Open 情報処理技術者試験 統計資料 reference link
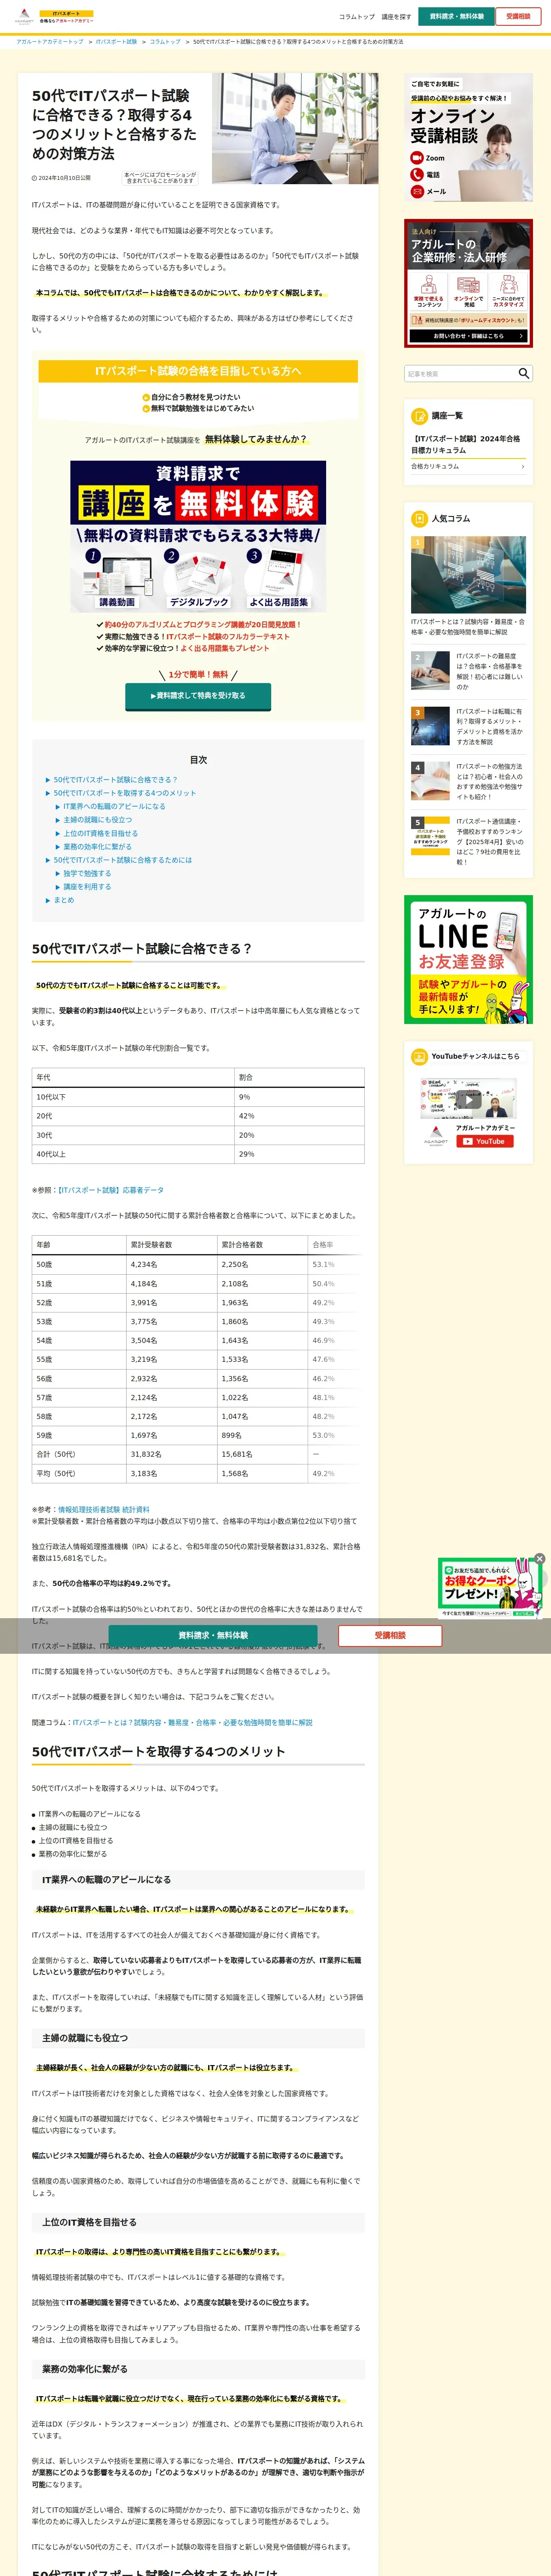The width and height of the screenshot is (551, 2576). [x=103, y=1510]
